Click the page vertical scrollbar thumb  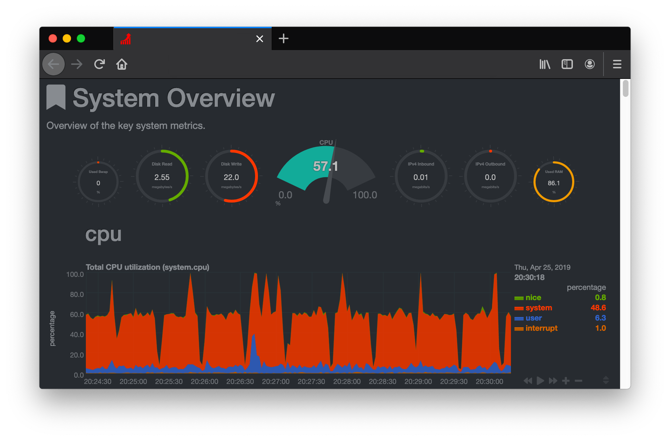click(625, 88)
